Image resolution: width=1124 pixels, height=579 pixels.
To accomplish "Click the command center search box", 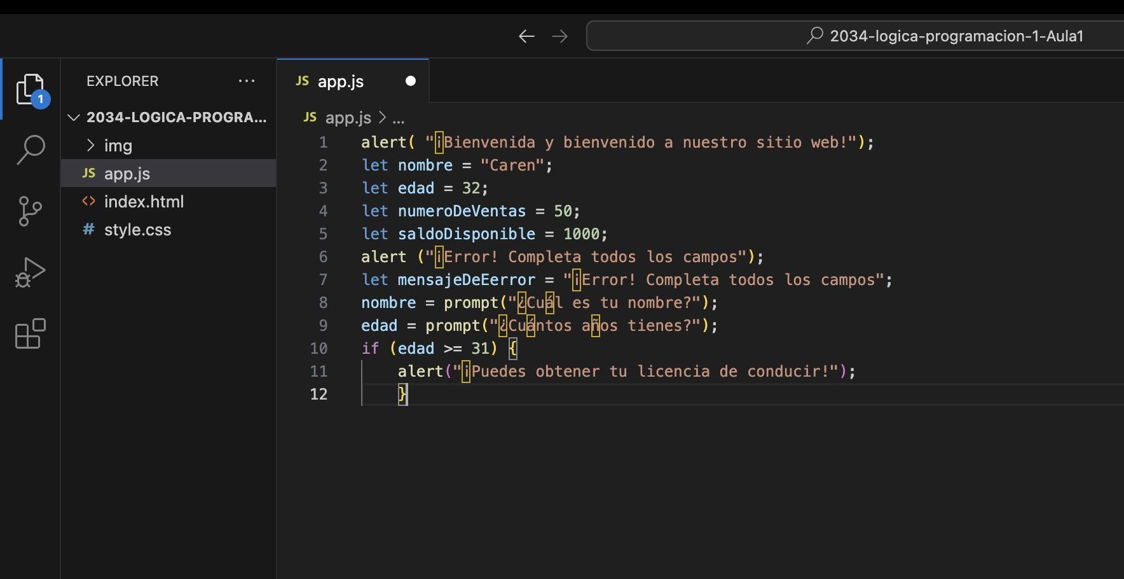I will click(x=855, y=36).
